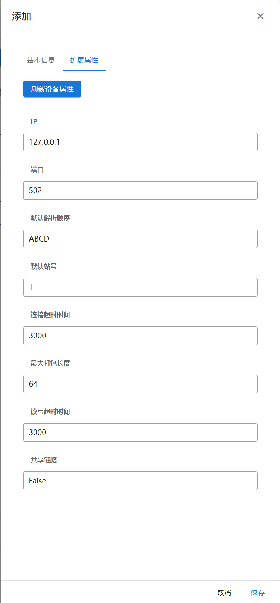Switch to the 基本信息 tab
This screenshot has width=280, height=603.
click(41, 60)
